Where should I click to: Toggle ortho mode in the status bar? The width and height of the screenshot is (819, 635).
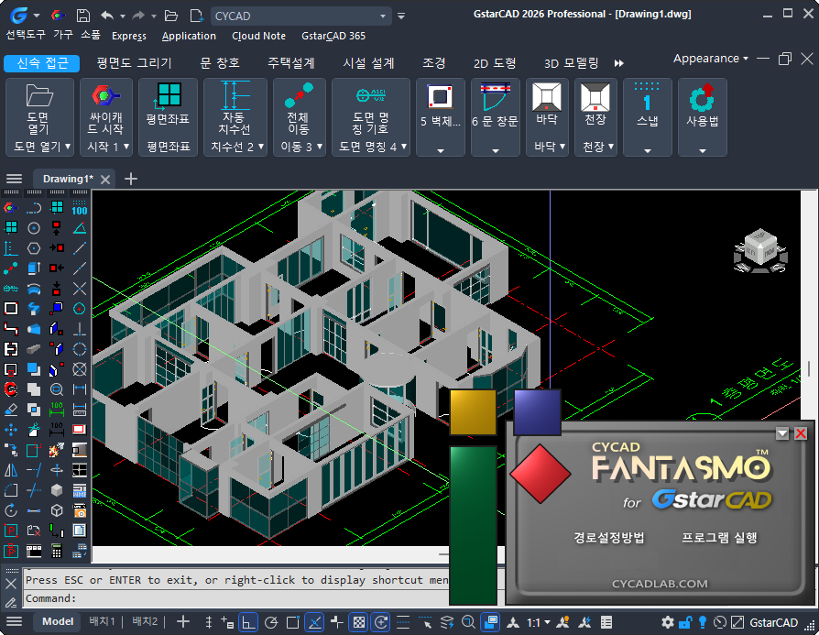248,622
